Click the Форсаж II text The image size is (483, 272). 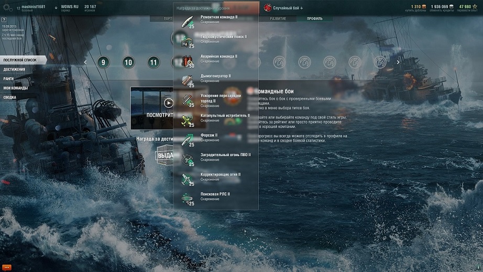[209, 135]
